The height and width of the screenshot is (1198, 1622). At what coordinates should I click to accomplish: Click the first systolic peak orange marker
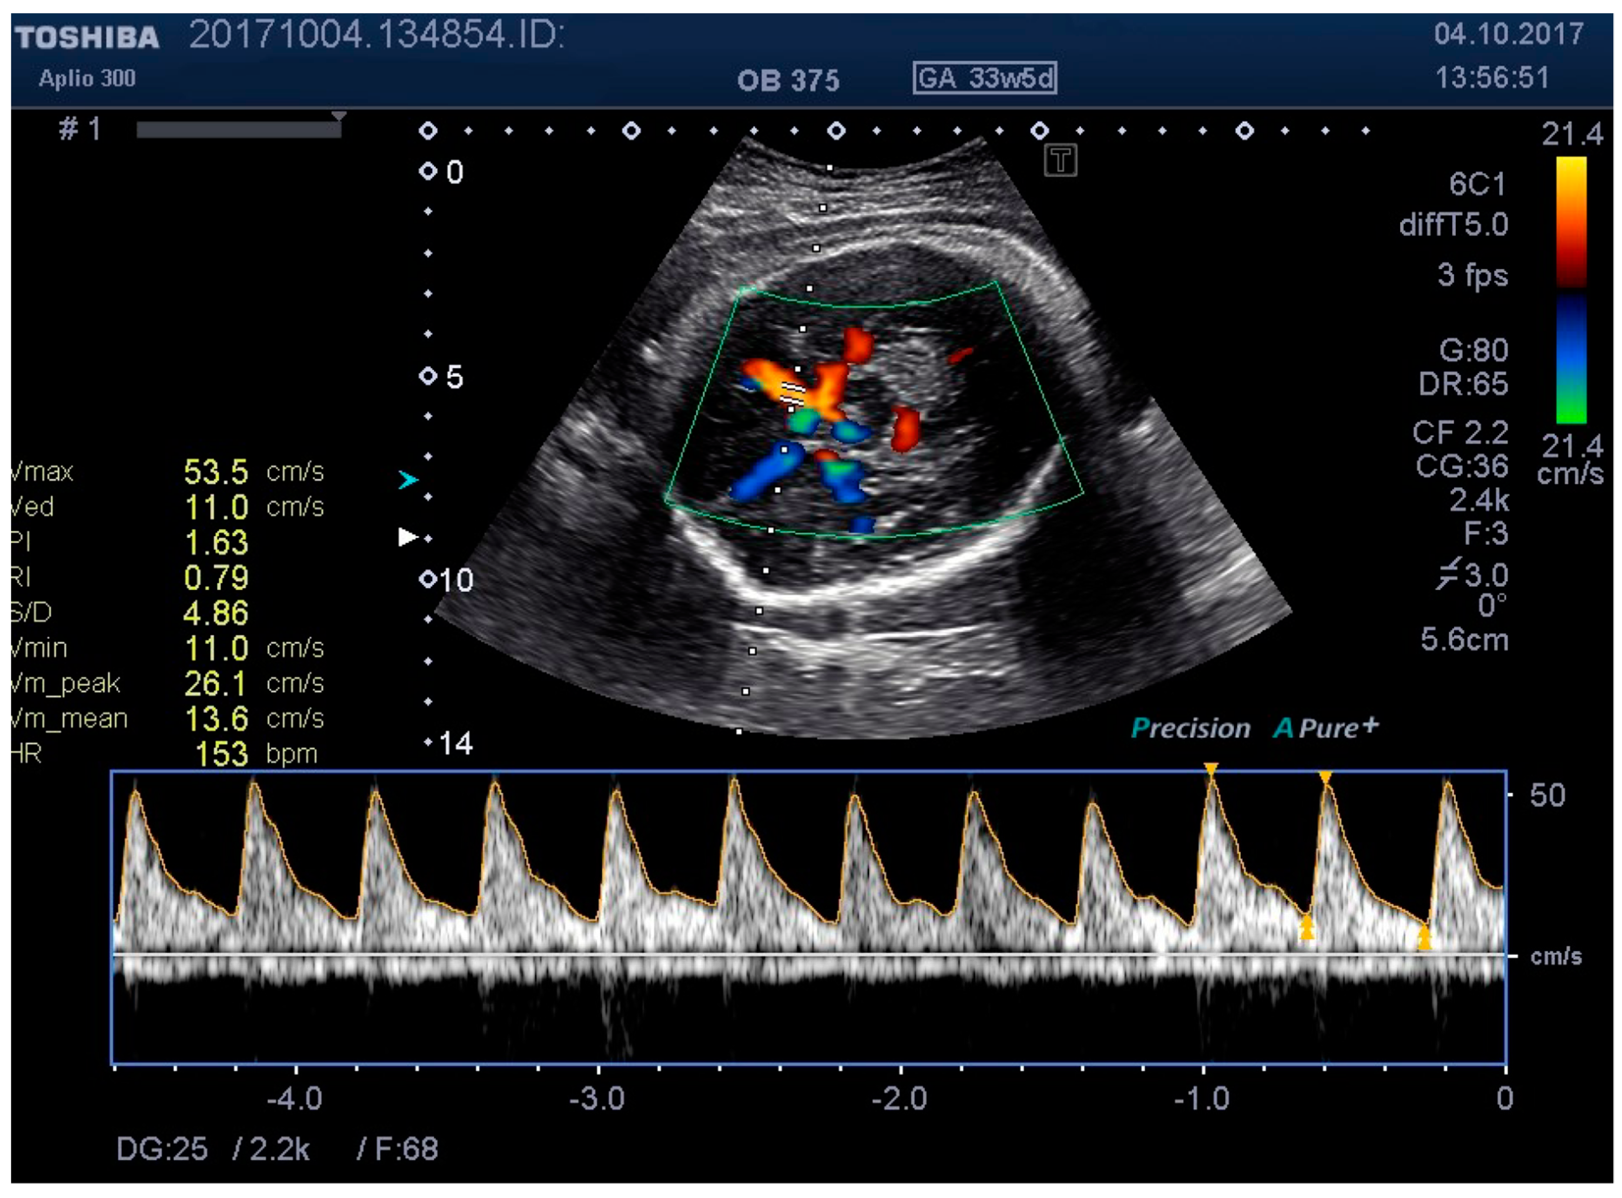tap(1210, 768)
